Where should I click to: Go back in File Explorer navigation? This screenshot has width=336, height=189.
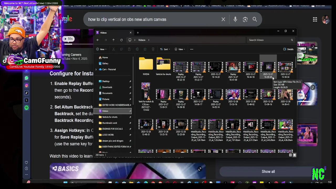pos(98,40)
